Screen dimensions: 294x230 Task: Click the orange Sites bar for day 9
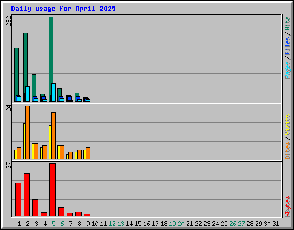click(88, 153)
